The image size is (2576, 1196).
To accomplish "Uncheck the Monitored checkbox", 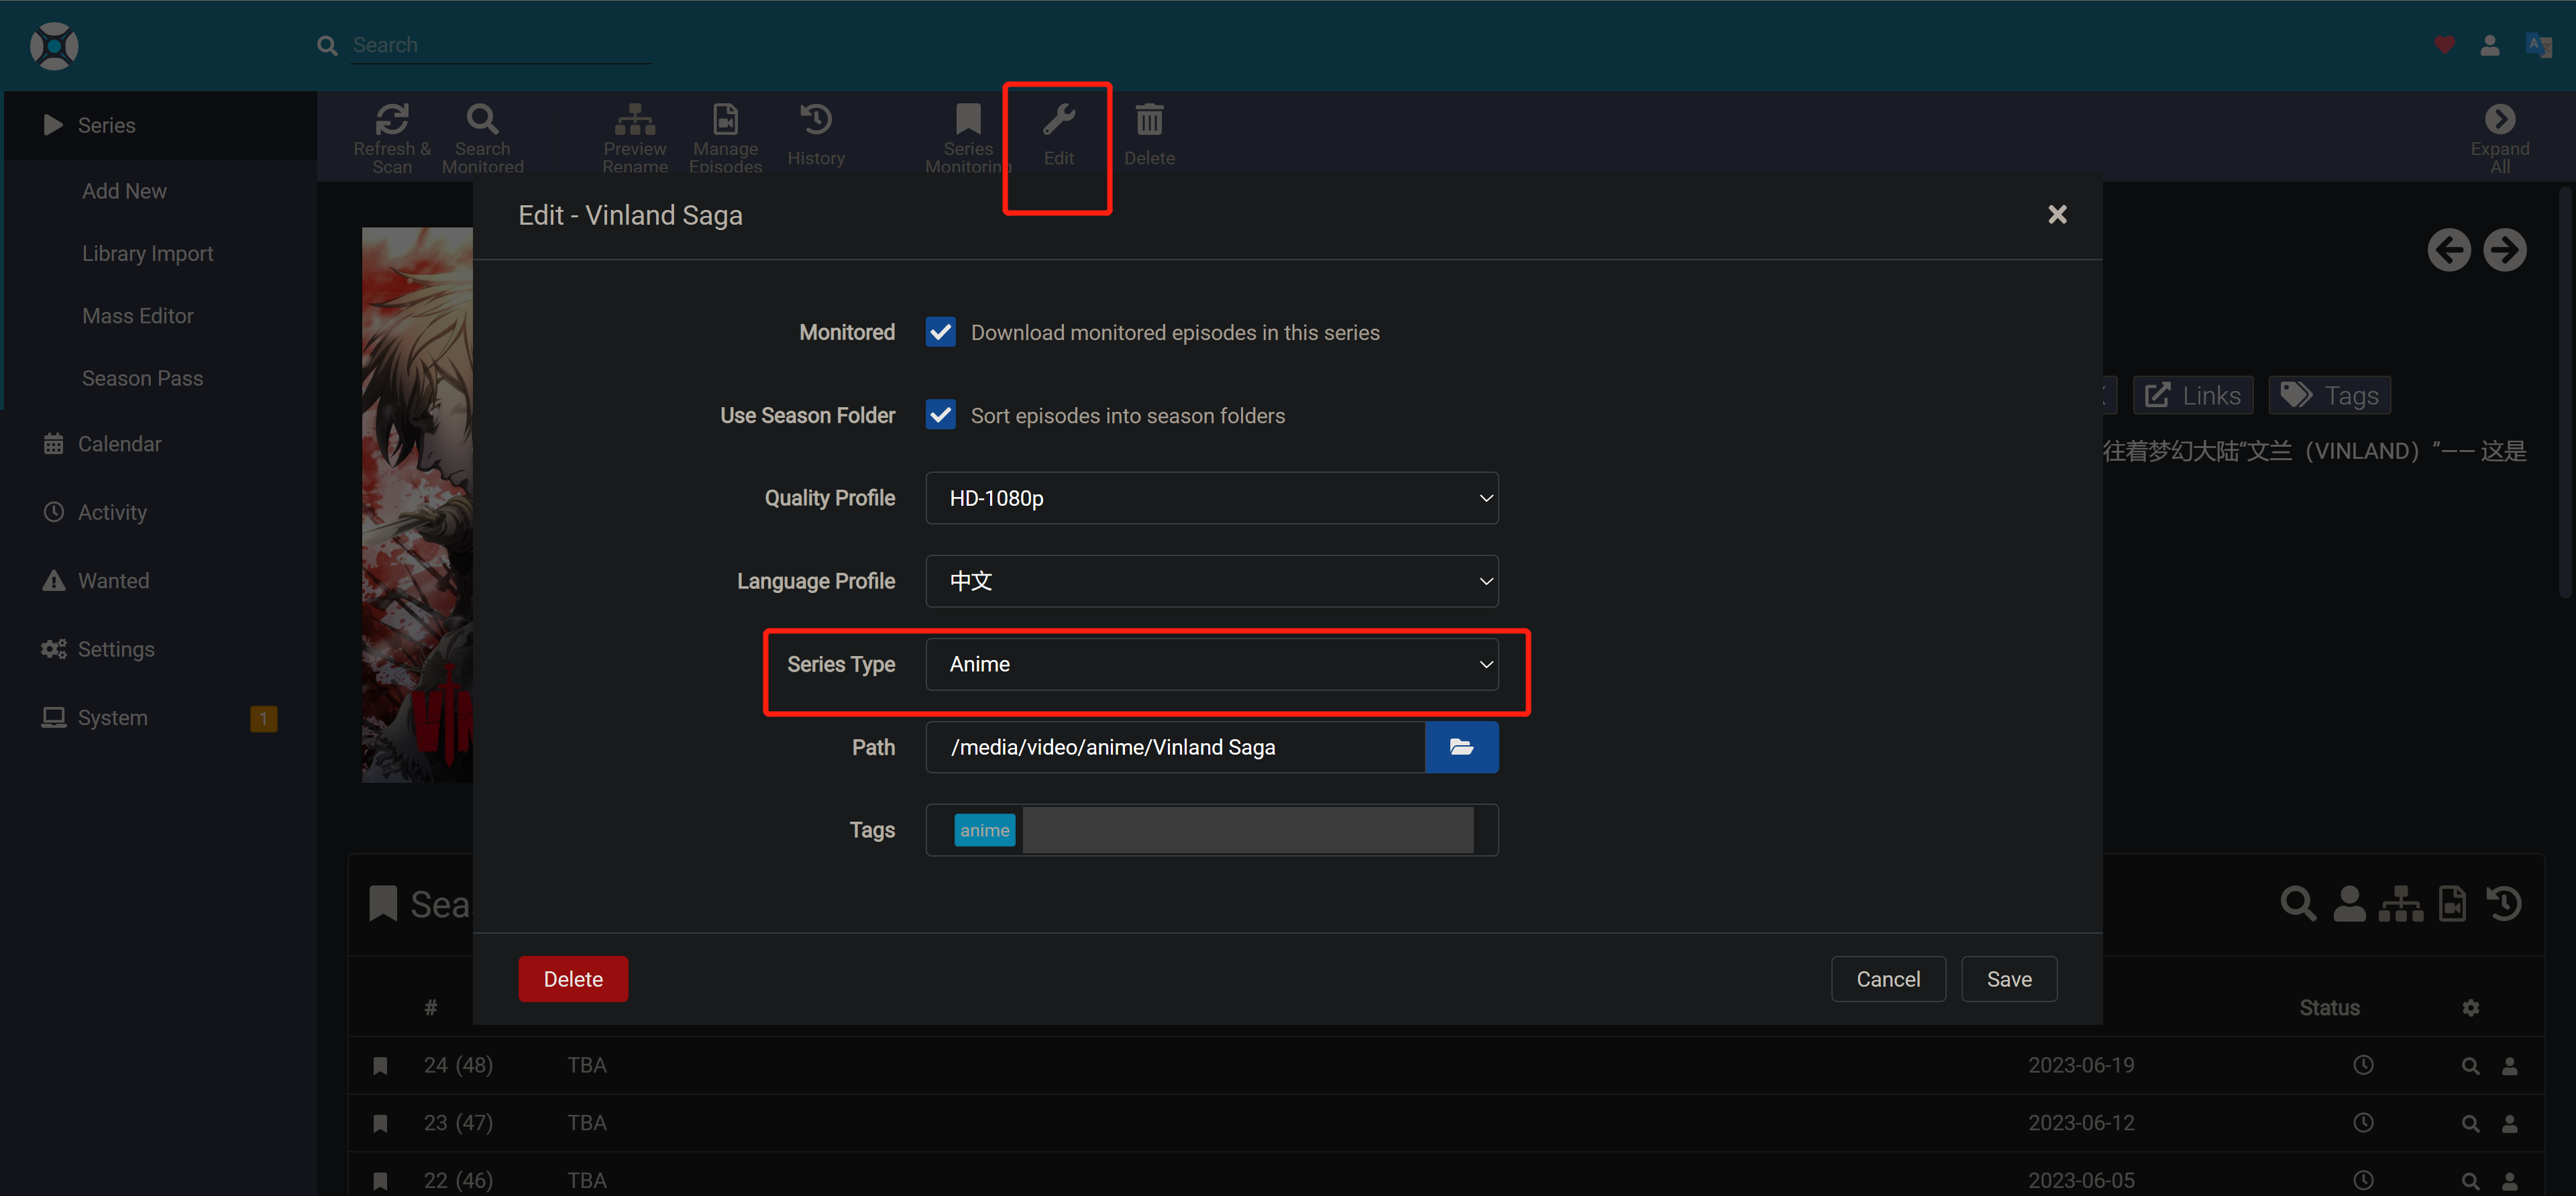I will (x=940, y=332).
